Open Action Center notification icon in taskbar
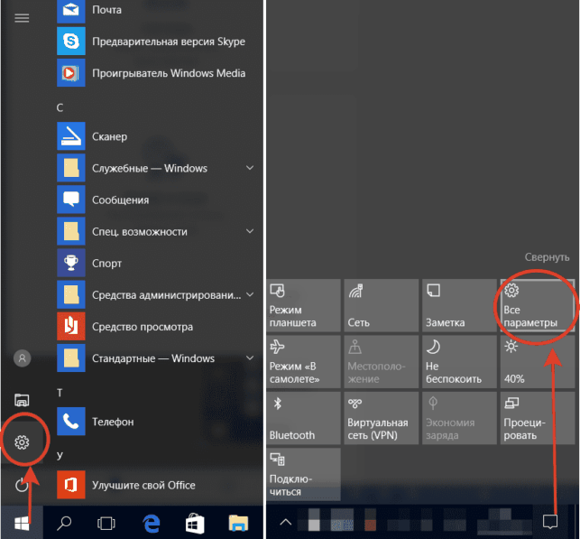Viewport: 580px width, 539px height. (550, 522)
